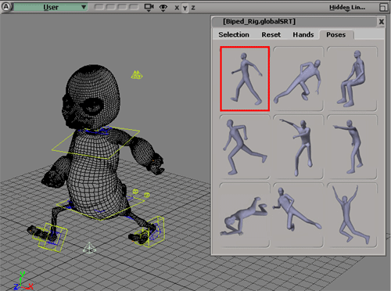Toggle the X axis view button
The image size is (391, 291).
coord(177,8)
